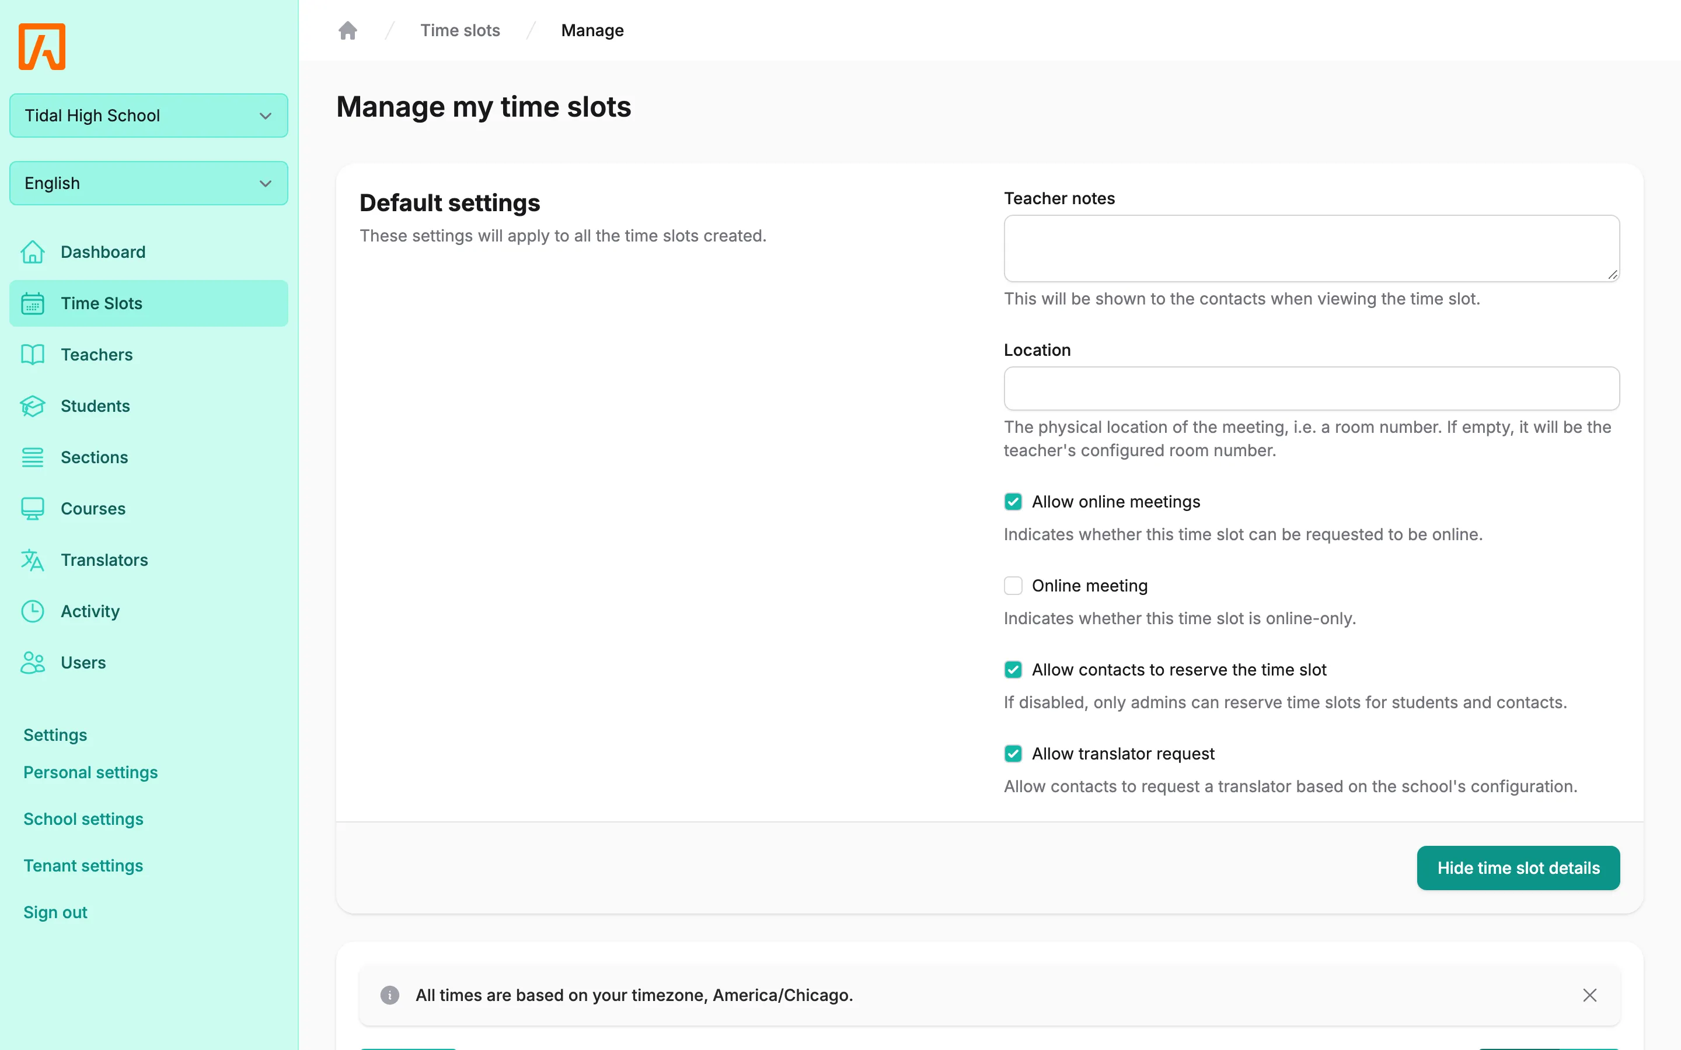The width and height of the screenshot is (1681, 1050).
Task: Focus the Location input field
Action: 1312,388
